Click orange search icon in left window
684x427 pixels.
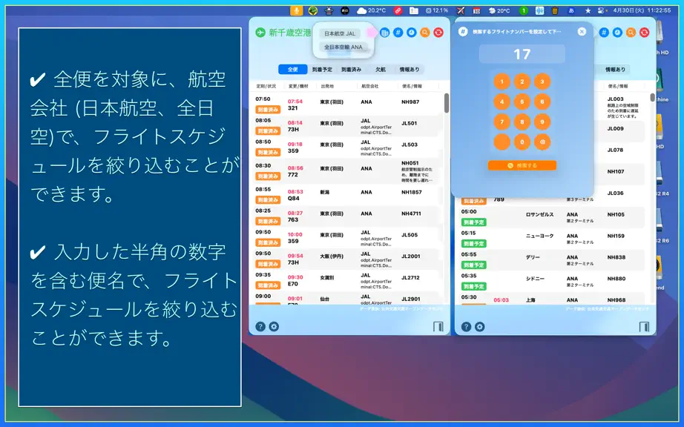point(425,32)
